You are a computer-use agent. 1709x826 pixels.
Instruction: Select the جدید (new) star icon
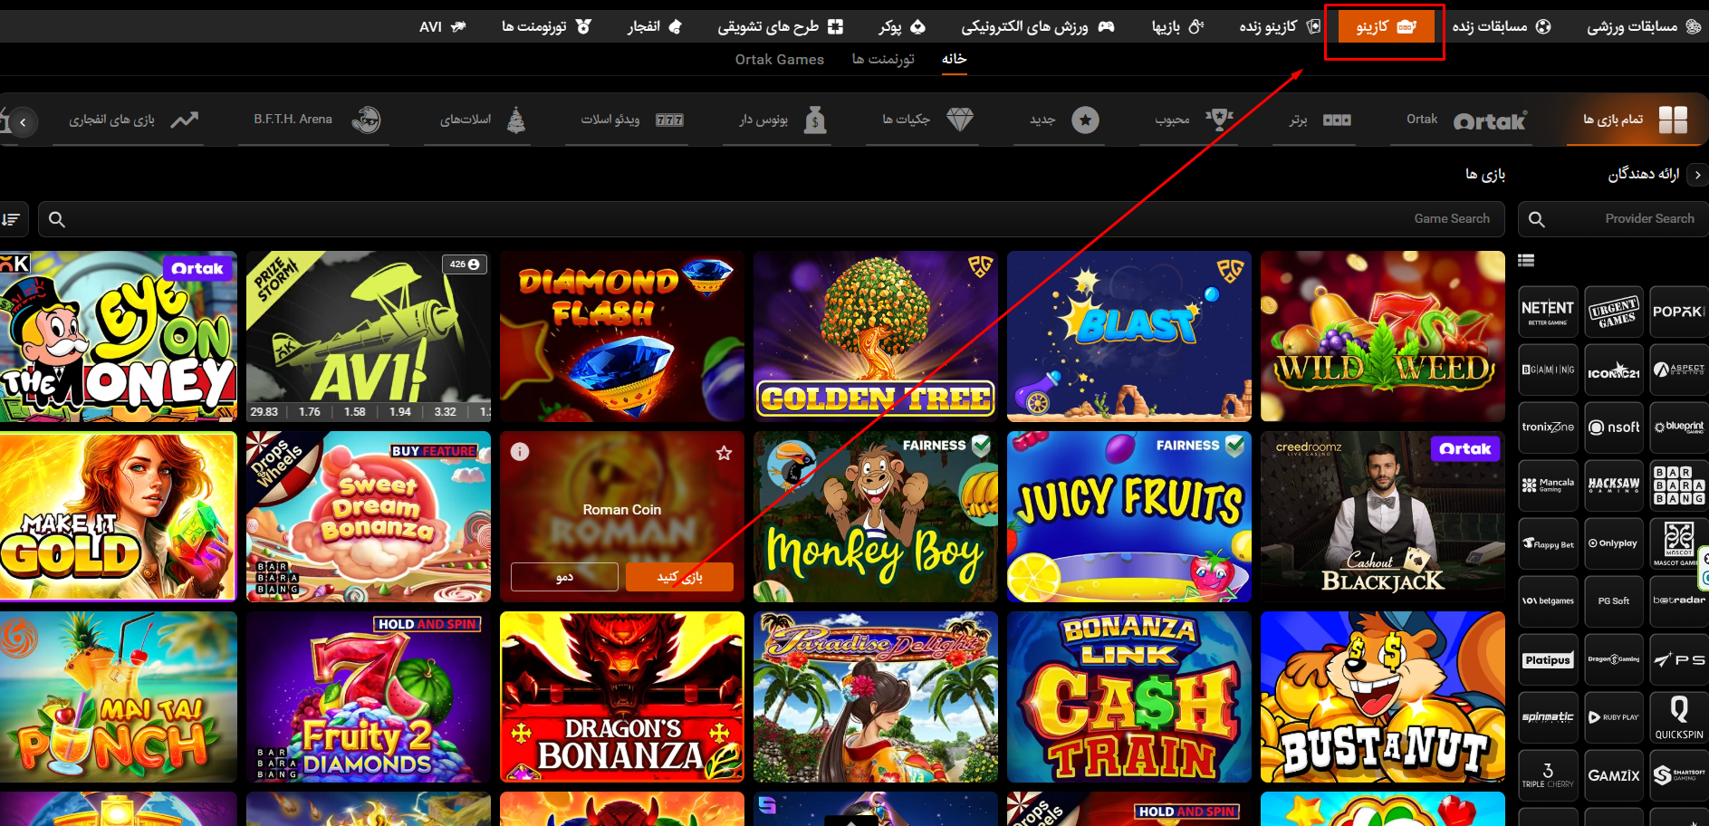pos(1085,120)
